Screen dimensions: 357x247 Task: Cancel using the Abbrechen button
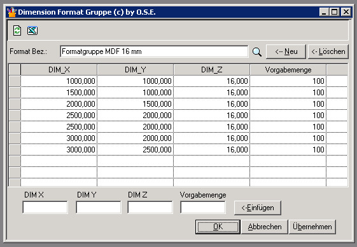(x=265, y=227)
